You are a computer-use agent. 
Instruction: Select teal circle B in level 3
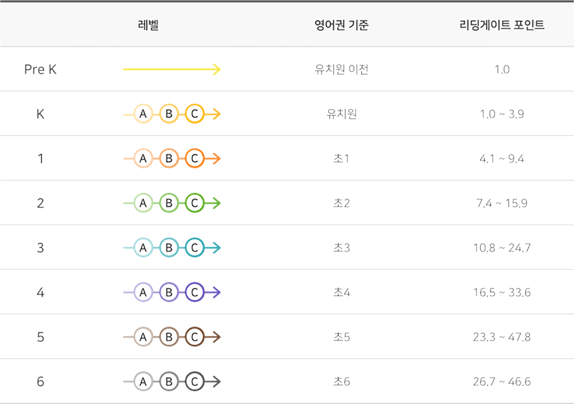coord(169,248)
